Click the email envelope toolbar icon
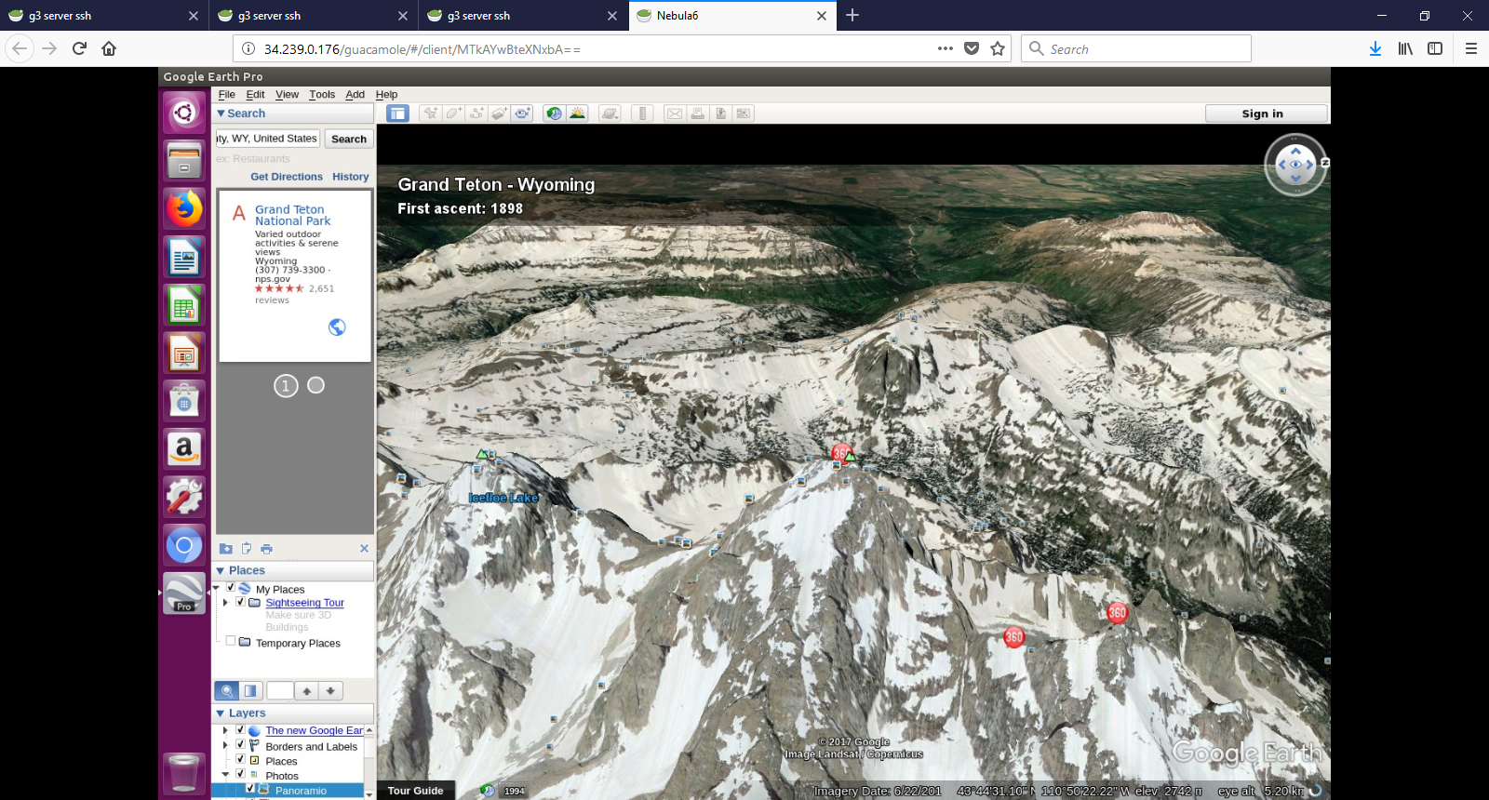The height and width of the screenshot is (800, 1489). pyautogui.click(x=675, y=113)
